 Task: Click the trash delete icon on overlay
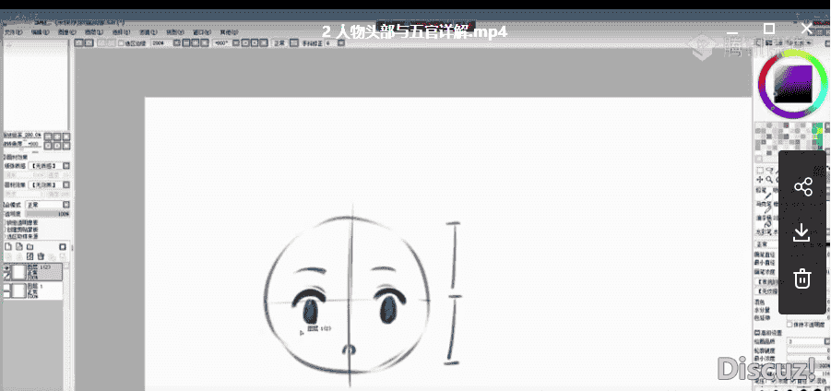(802, 278)
